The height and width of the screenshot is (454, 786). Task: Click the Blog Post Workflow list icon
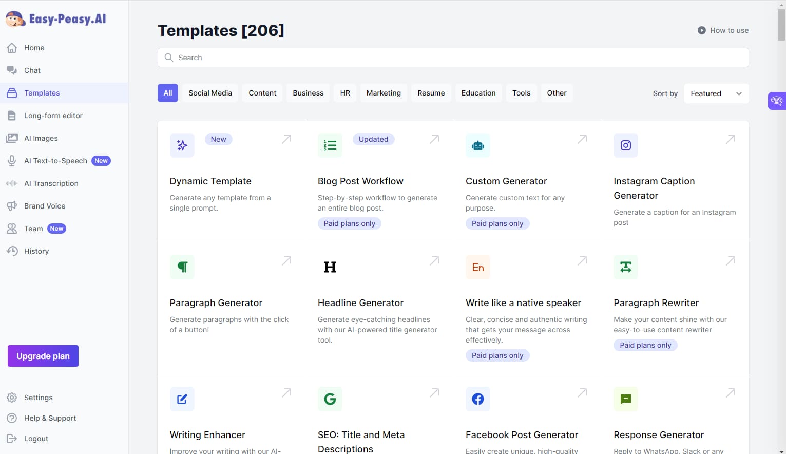330,145
